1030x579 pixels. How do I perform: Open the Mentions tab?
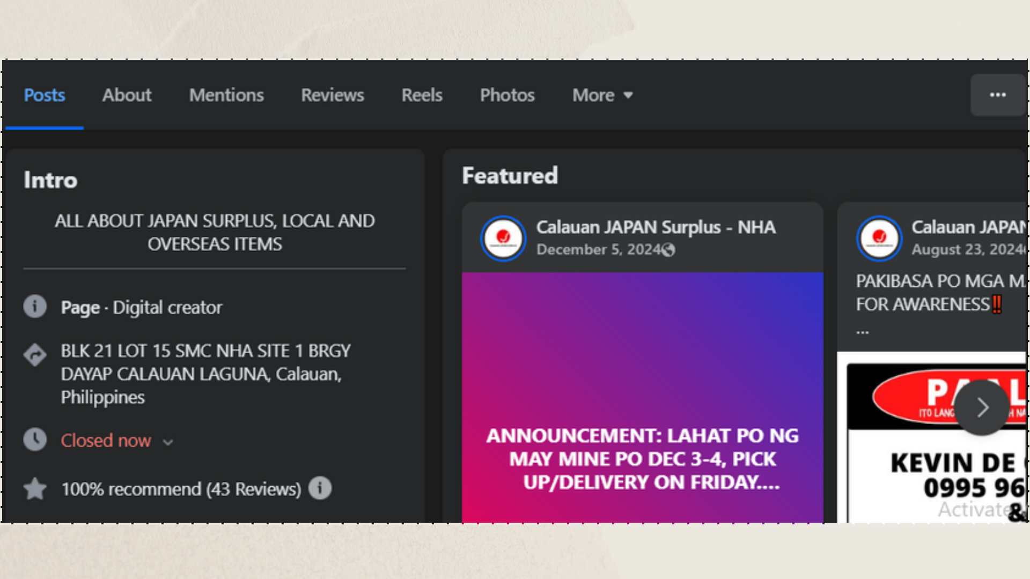coord(226,95)
